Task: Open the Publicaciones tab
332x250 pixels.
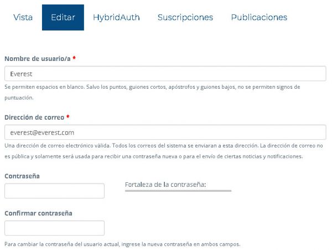Action: (259, 17)
